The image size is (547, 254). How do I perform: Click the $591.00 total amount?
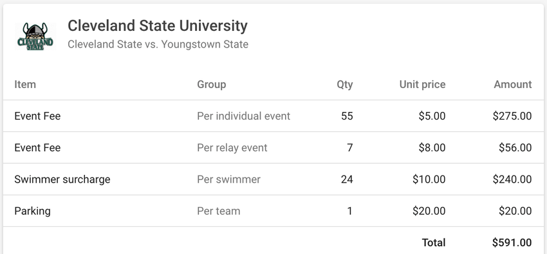click(x=512, y=242)
